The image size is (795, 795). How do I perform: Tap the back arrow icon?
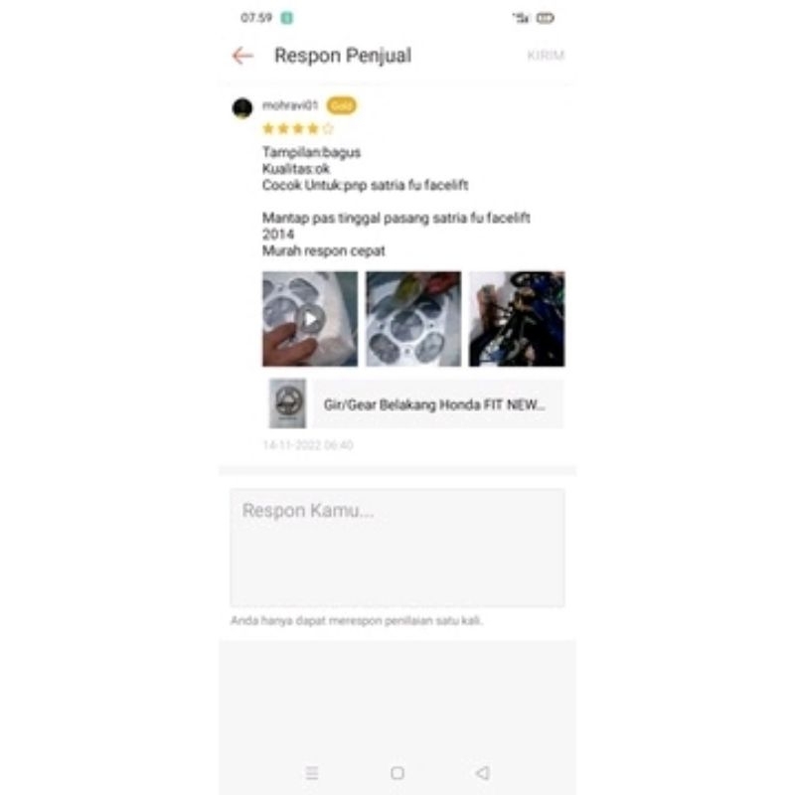tap(242, 56)
